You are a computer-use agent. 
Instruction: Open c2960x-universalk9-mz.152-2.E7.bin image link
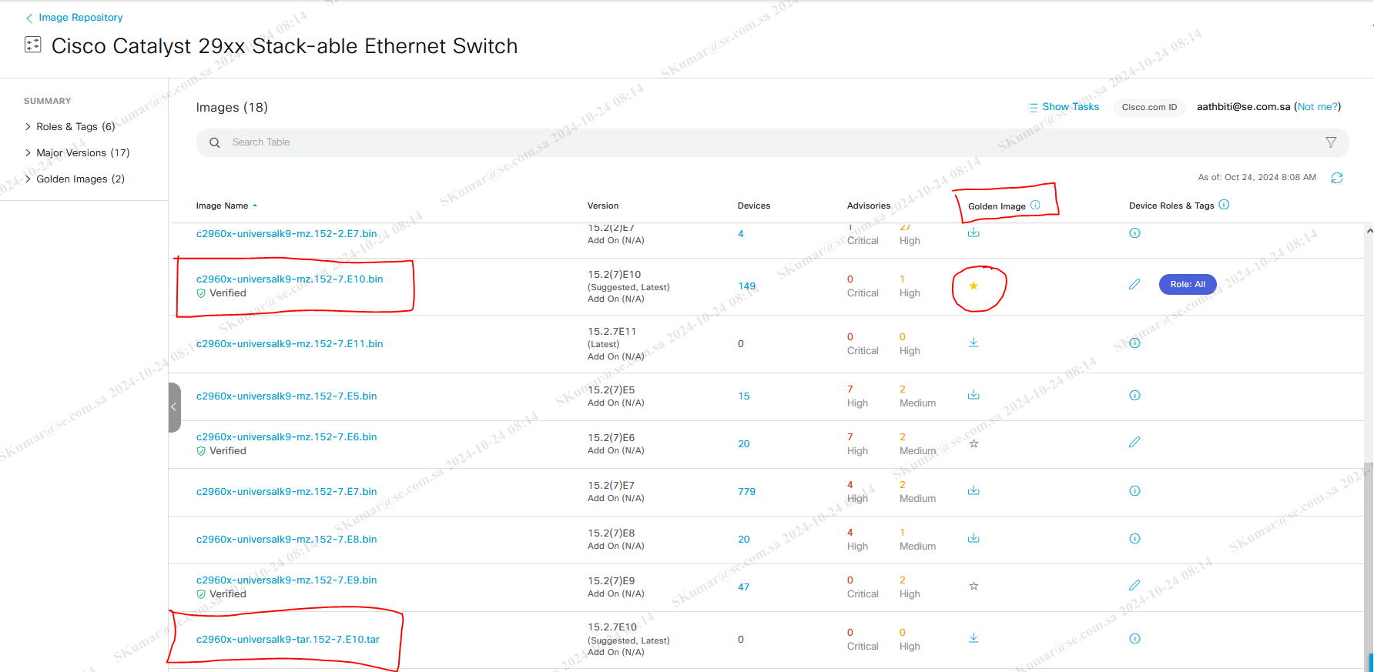pyautogui.click(x=287, y=233)
